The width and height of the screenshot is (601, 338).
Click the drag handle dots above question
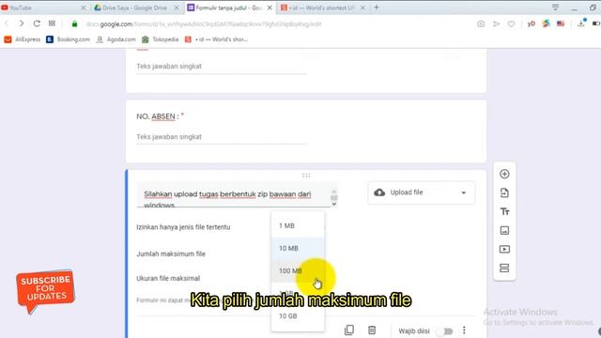point(306,176)
